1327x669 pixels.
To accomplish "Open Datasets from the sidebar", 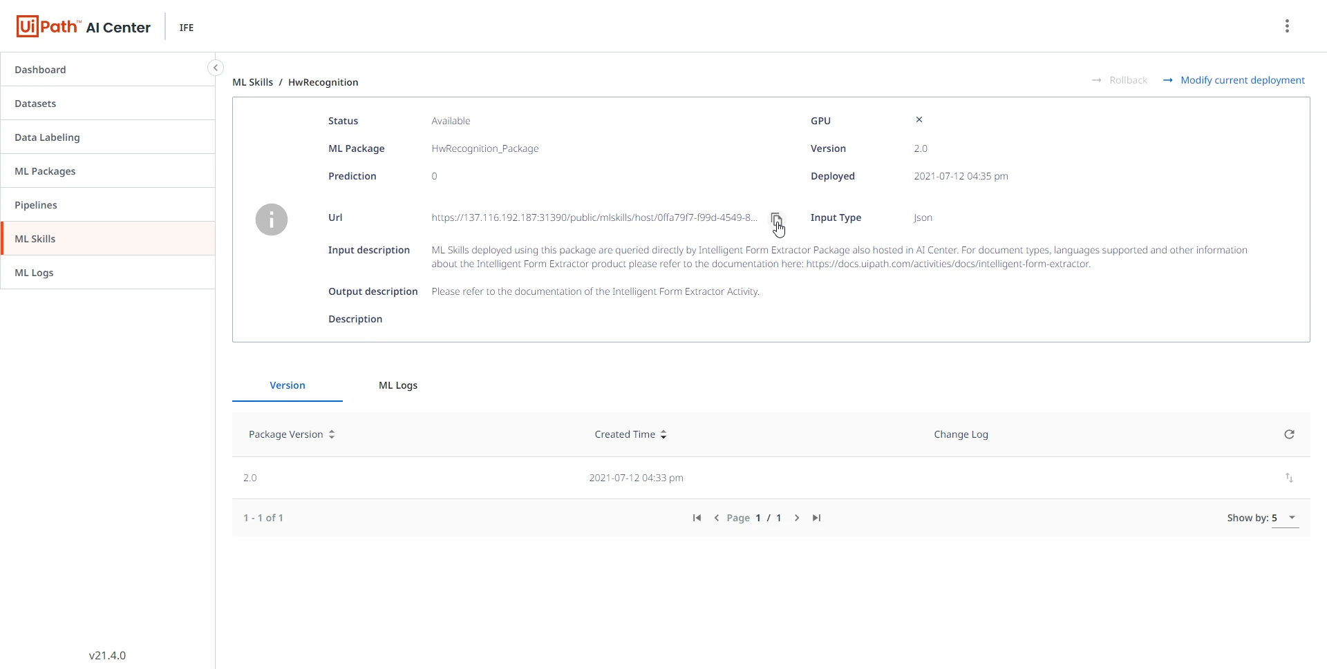I will tap(108, 104).
